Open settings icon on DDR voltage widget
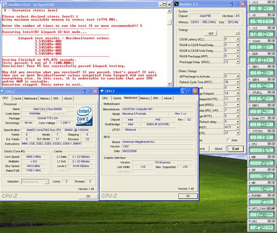 270,54
